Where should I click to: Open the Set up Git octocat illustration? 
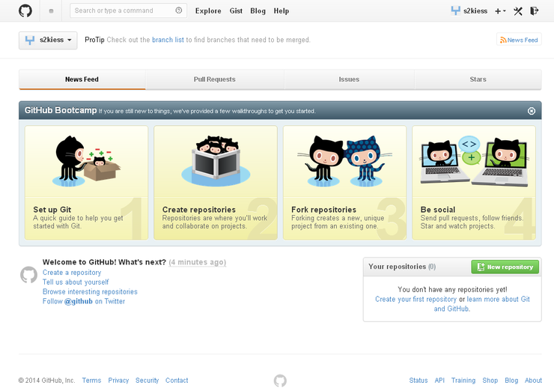coord(86,161)
